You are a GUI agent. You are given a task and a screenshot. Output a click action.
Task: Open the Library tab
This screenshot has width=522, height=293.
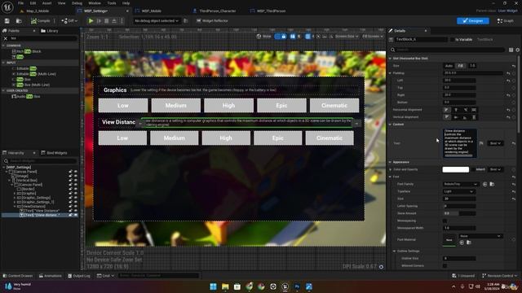click(x=50, y=31)
